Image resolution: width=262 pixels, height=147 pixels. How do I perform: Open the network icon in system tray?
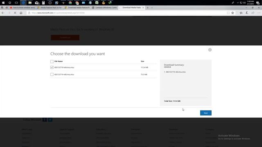tap(241, 3)
